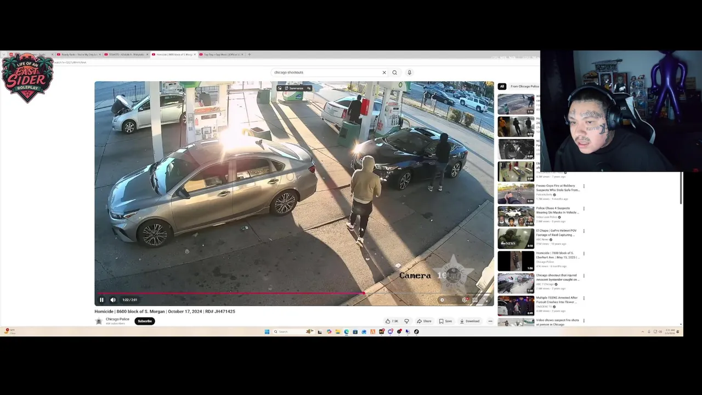The image size is (702, 395).
Task: Open options menu for Police Chase video
Action: click(x=584, y=208)
